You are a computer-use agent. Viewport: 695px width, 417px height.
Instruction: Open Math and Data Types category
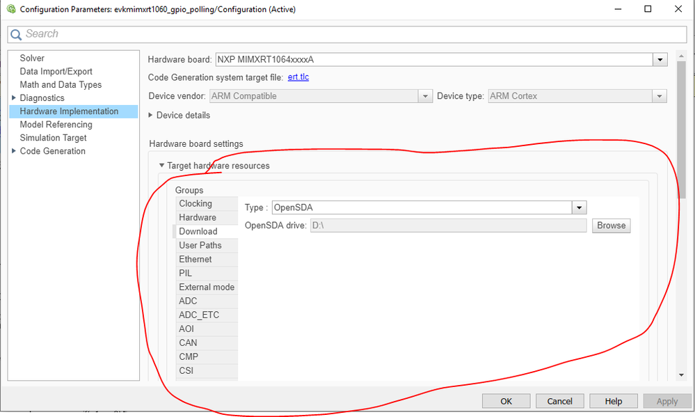coord(61,85)
